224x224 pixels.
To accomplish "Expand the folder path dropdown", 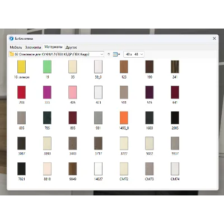I will [x=102, y=54].
